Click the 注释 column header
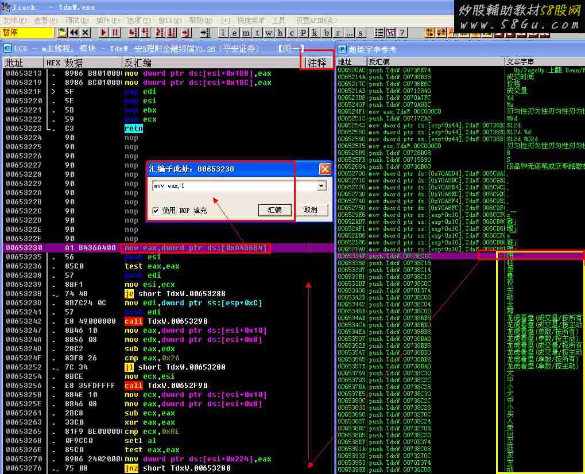Viewport: 585px width, 474px height. coord(317,63)
